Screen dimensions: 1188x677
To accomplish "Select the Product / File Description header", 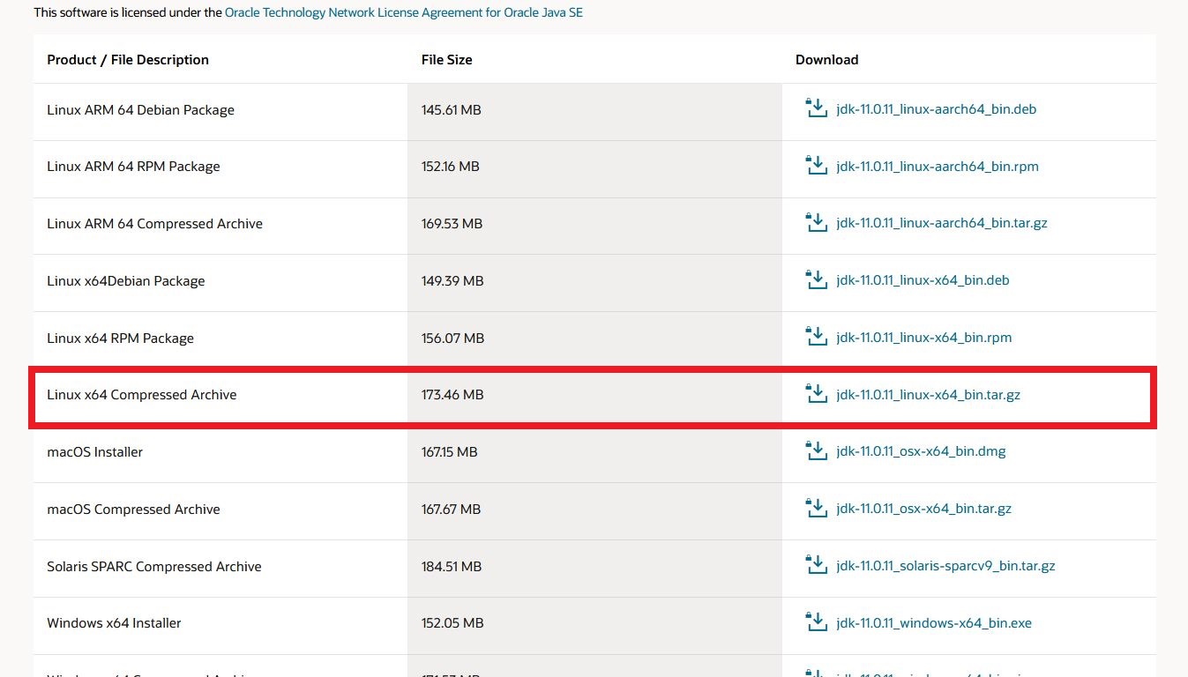I will (128, 60).
